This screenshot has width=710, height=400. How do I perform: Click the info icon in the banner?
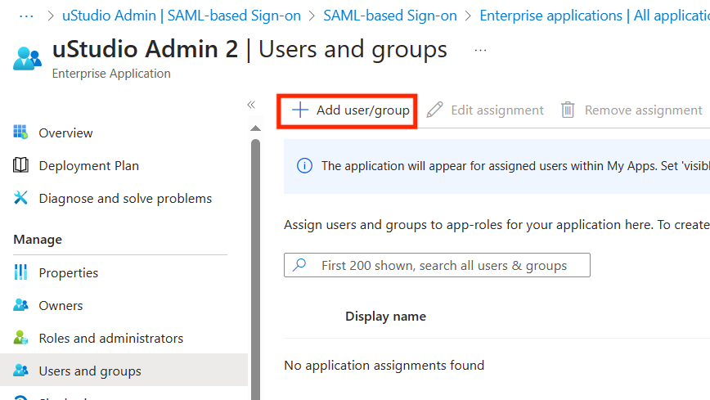[304, 165]
